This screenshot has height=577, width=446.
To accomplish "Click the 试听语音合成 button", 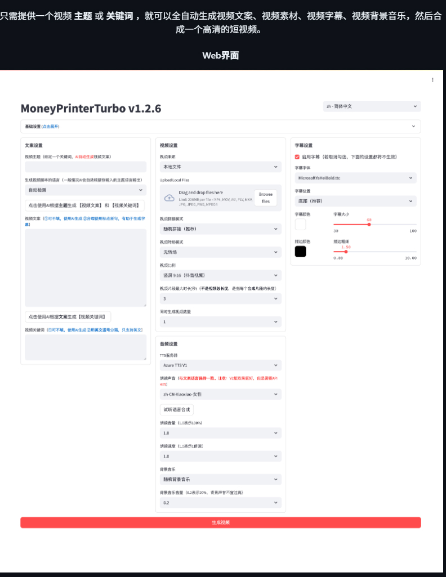I will [x=177, y=410].
